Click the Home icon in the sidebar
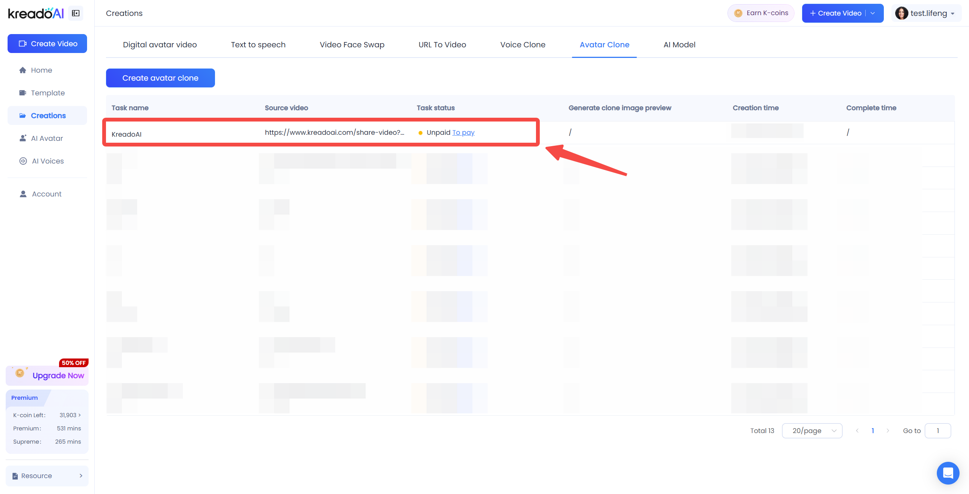Viewport: 969px width, 494px height. (x=23, y=70)
